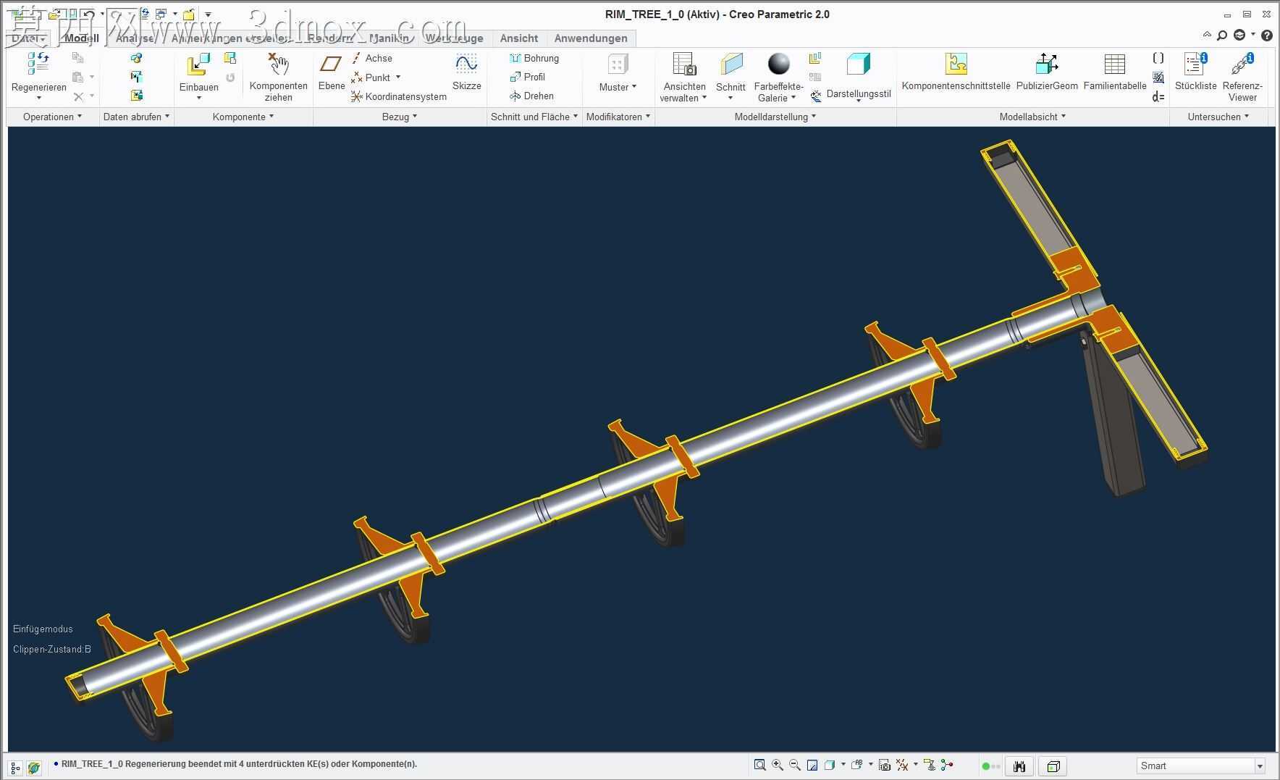Screen dimensions: 1280x780
Task: Click the status message text line
Action: pos(239,764)
